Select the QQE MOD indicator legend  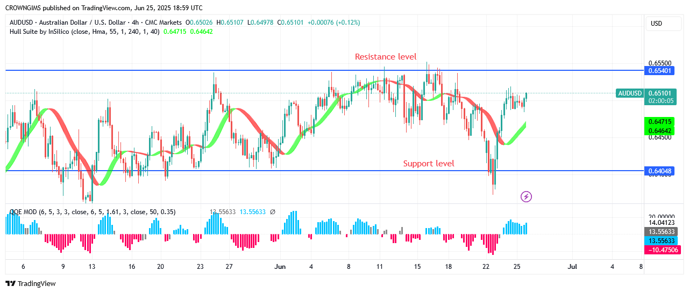click(x=93, y=212)
